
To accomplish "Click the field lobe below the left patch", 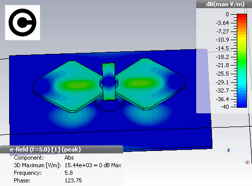I will point(72,117).
